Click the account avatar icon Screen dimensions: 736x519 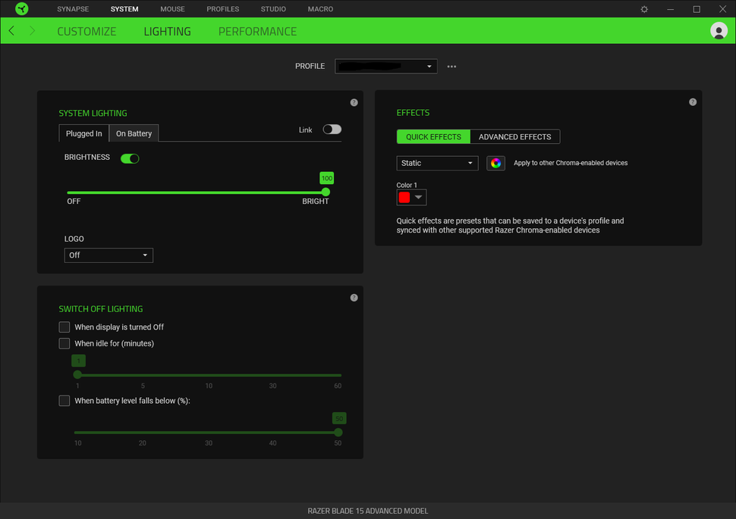(x=718, y=31)
